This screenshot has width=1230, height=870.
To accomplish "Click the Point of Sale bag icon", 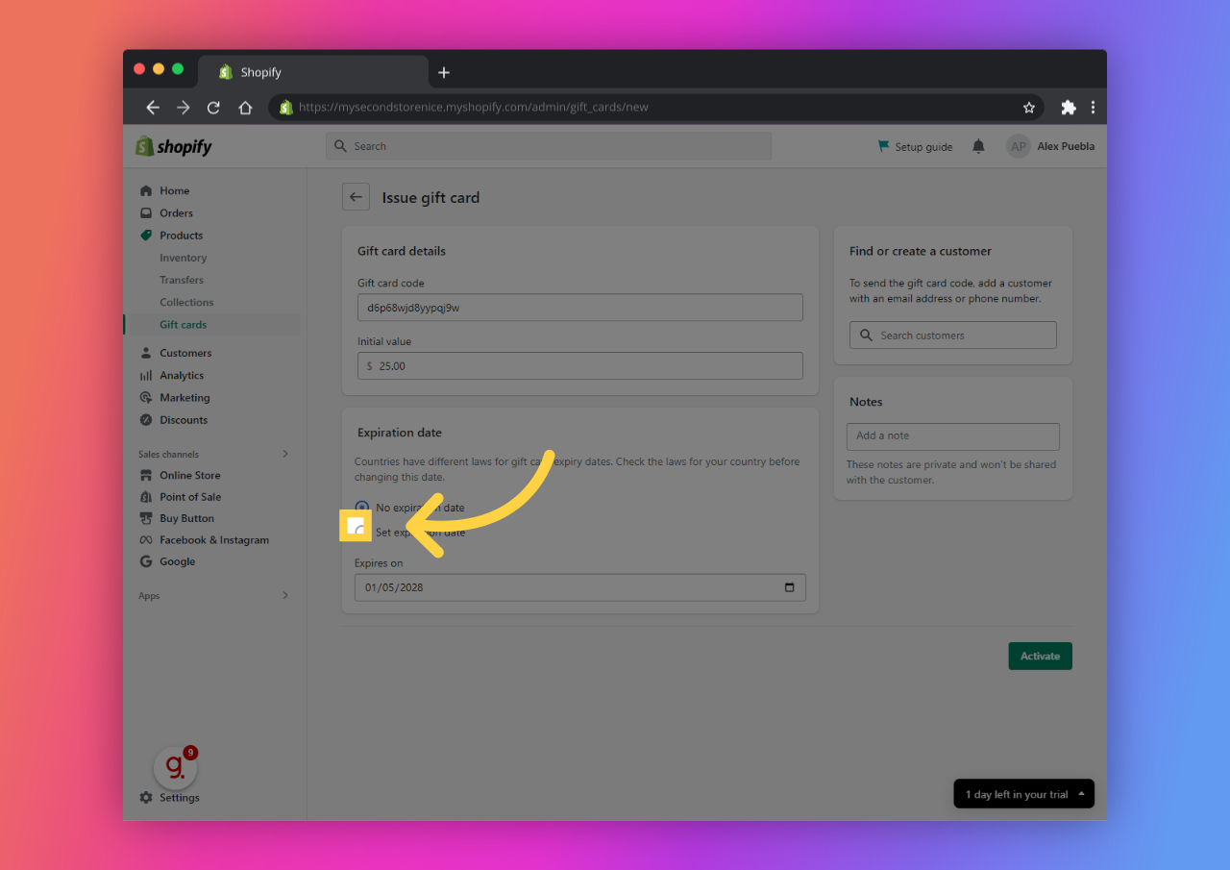I will tap(146, 496).
